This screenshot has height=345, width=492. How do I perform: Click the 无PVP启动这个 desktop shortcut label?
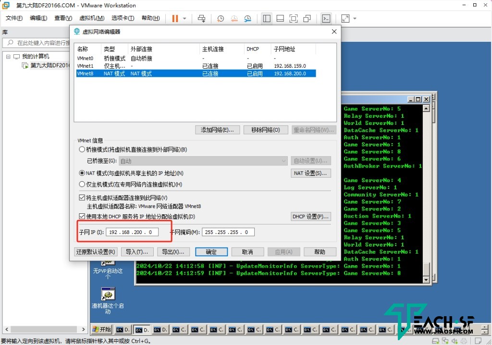pyautogui.click(x=108, y=273)
